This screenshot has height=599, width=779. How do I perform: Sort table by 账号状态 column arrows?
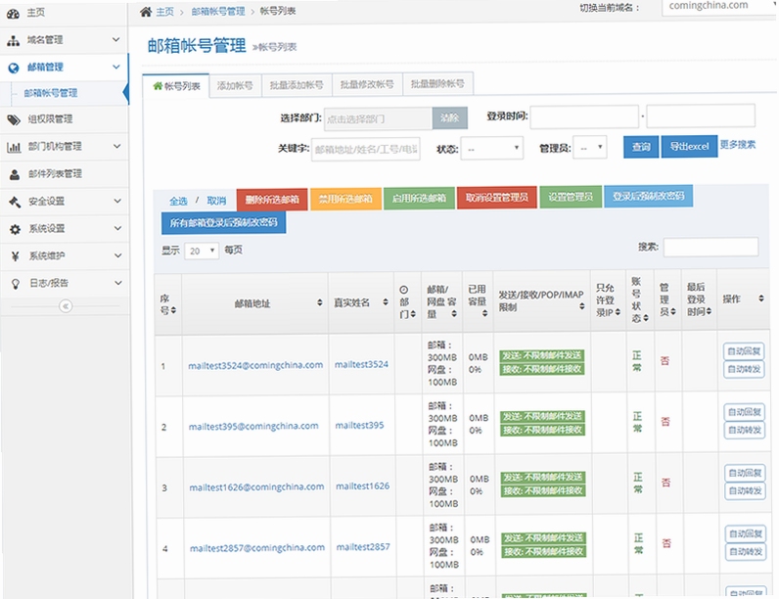point(646,318)
